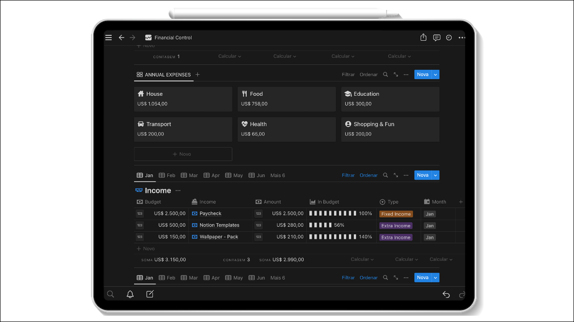Screen dimensions: 574x322
Task: Open Annual Expenses three-dot options
Action: (x=406, y=75)
